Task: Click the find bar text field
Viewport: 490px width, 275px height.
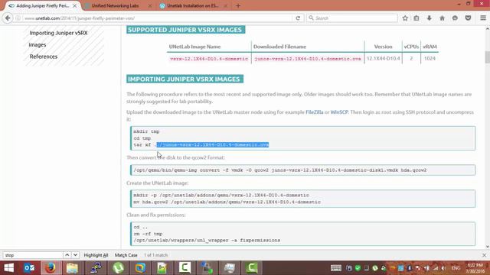Action: coord(33,255)
